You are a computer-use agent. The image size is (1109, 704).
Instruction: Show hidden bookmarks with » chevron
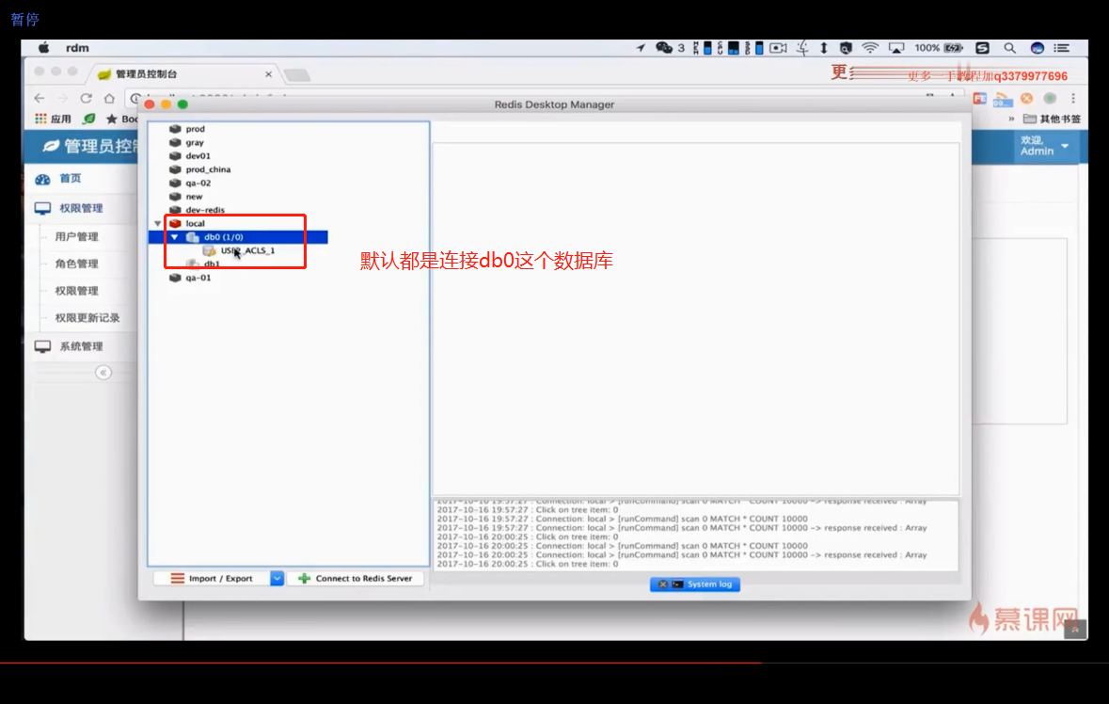(1011, 119)
